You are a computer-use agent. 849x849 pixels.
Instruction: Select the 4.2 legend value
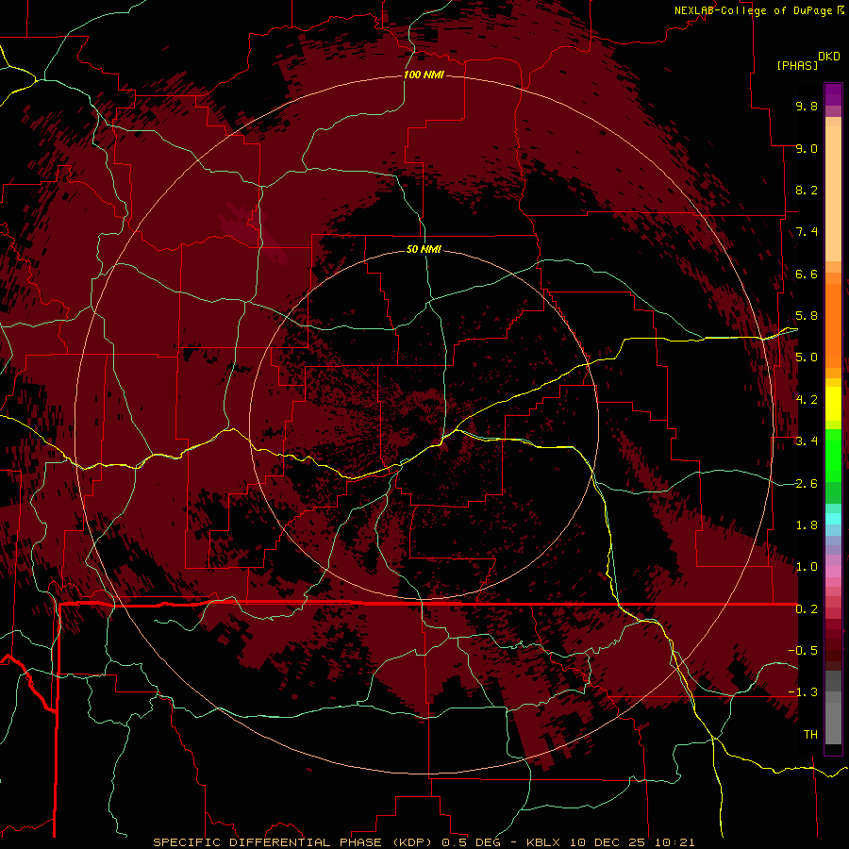click(x=807, y=400)
